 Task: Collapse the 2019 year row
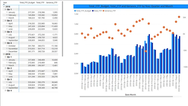coord(4,54)
